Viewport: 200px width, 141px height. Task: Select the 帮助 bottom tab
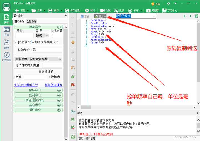click(81, 138)
